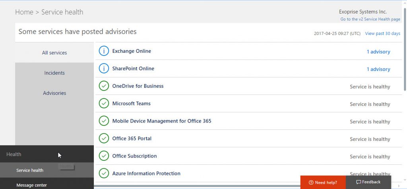The width and height of the screenshot is (407, 189).
Task: Click Mobile Device Management for Office 365
Action: pos(162,121)
